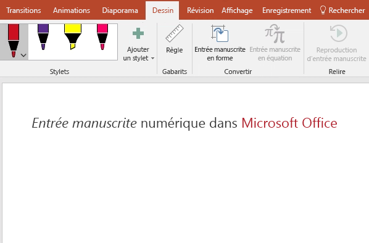Click Entrée manuscrite en équation icon
The width and height of the screenshot is (369, 243).
tap(275, 33)
